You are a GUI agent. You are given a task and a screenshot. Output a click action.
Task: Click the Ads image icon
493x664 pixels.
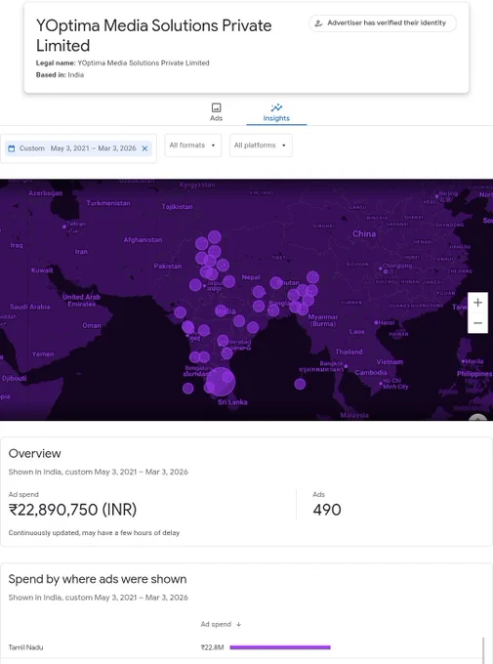216,107
